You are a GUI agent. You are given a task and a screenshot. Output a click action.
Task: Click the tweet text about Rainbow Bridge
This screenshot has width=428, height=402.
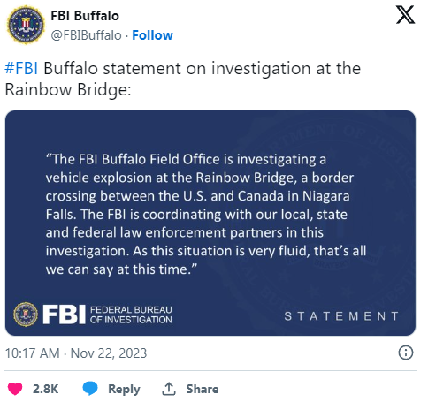(183, 79)
